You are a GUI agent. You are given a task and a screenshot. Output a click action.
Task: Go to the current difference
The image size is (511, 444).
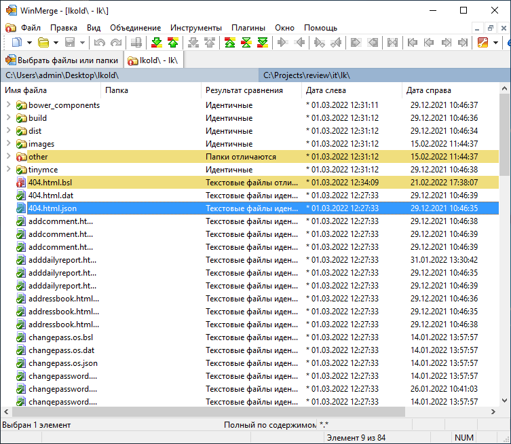(246, 43)
